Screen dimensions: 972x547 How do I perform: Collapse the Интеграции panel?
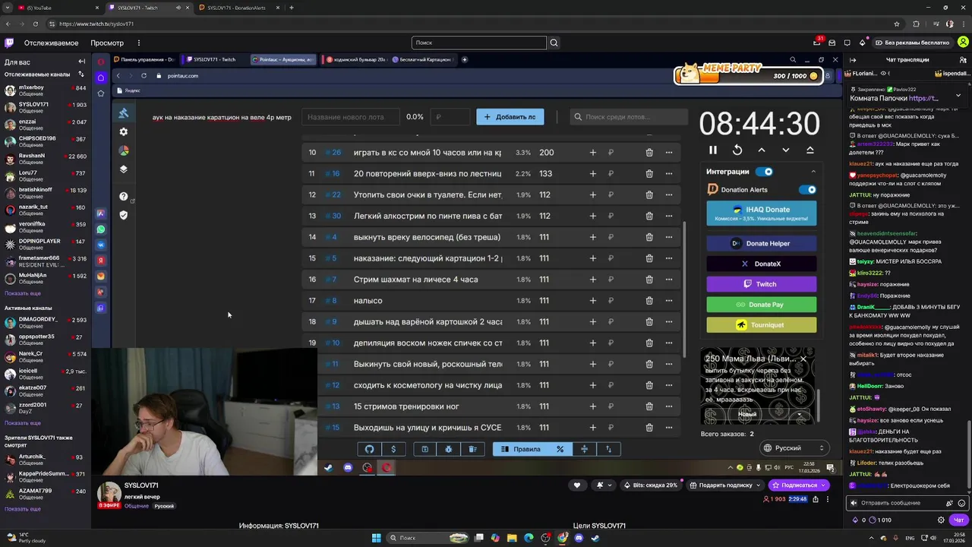click(x=813, y=172)
